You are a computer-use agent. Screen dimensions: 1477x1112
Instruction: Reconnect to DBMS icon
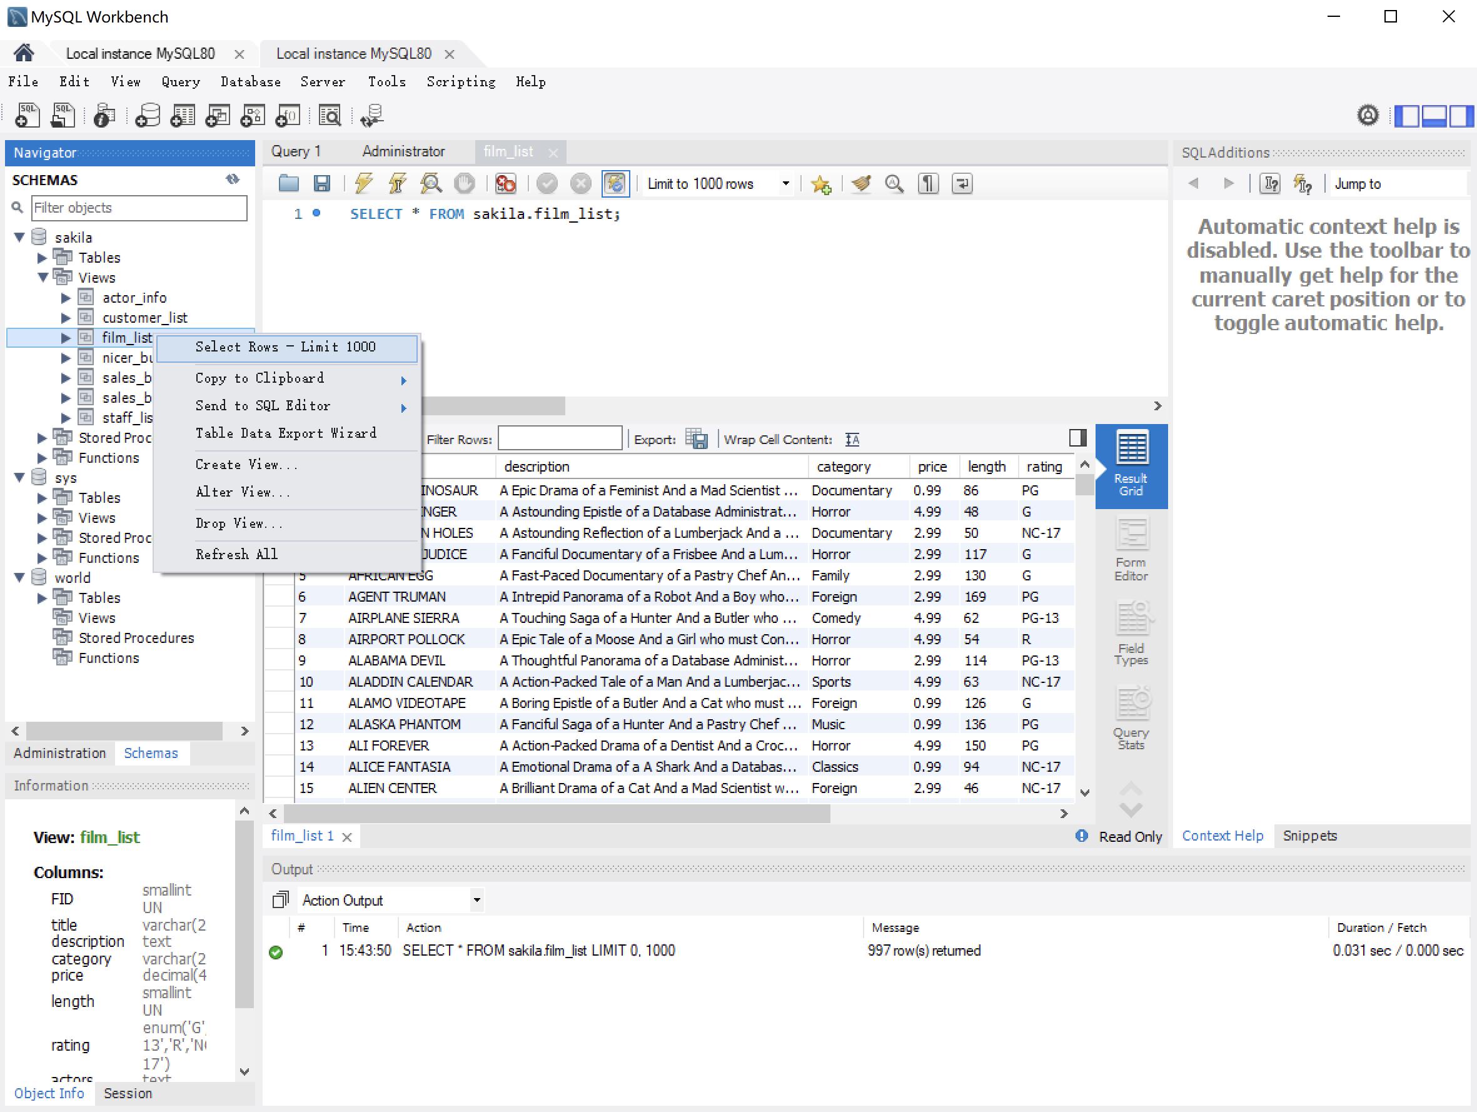click(371, 116)
